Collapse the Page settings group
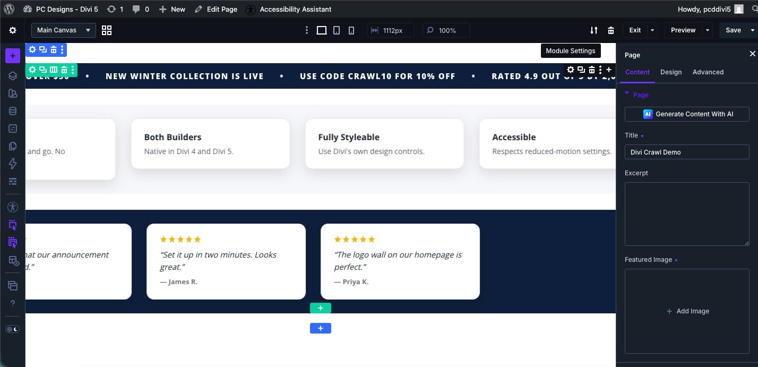This screenshot has height=367, width=758. (637, 95)
